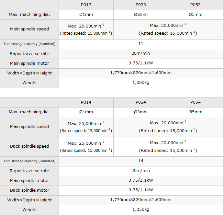Click the P033 model header
Viewport: 223px width, 215px height.
[141, 5]
